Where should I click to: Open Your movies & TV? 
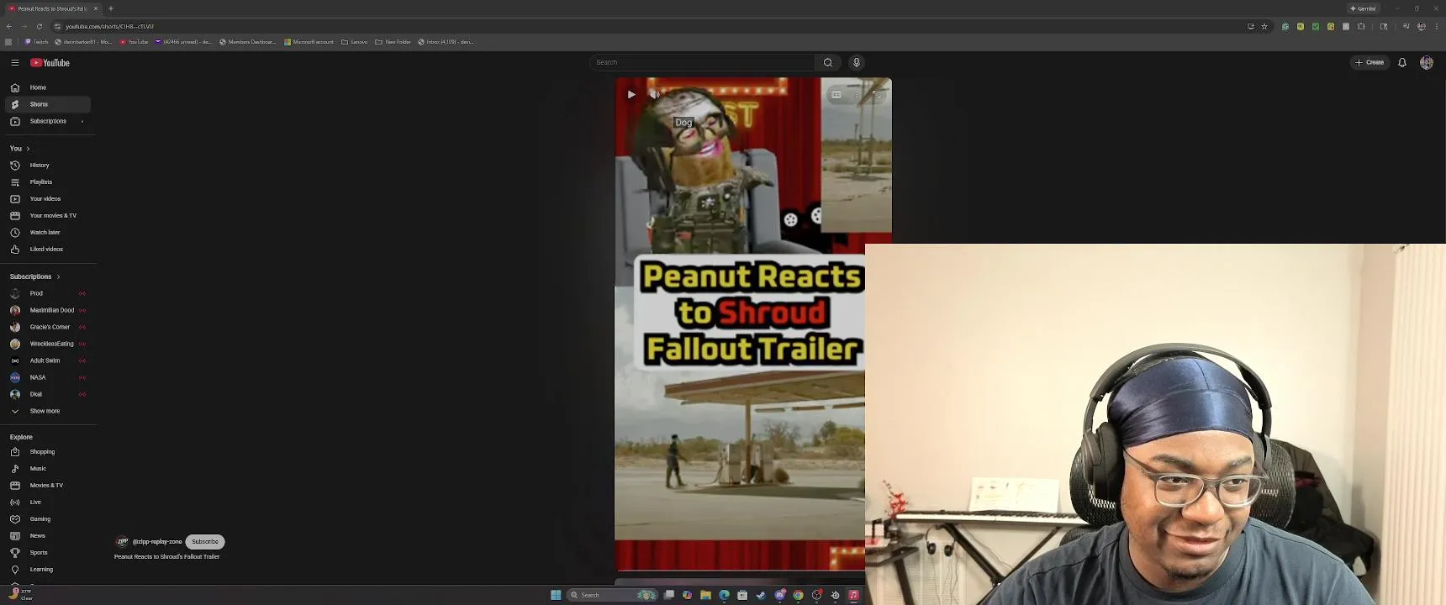48,216
